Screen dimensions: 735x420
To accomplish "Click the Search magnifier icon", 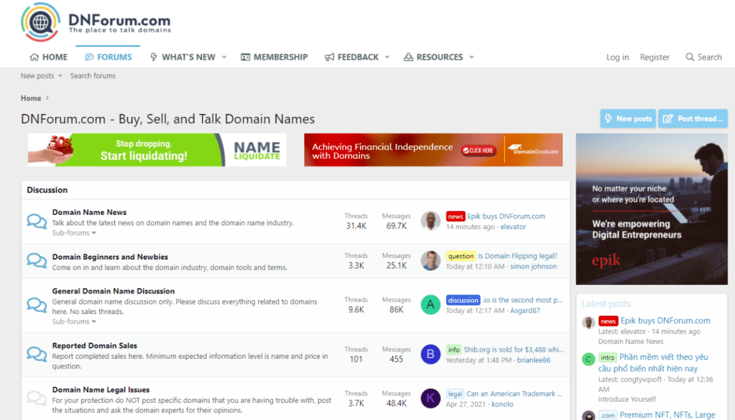I will click(689, 57).
